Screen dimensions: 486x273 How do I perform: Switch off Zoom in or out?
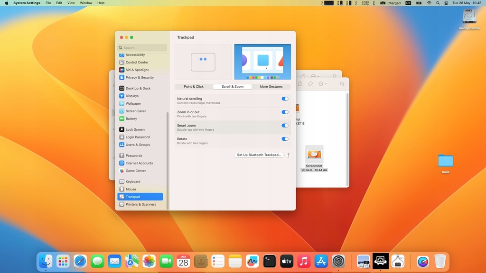coord(285,112)
